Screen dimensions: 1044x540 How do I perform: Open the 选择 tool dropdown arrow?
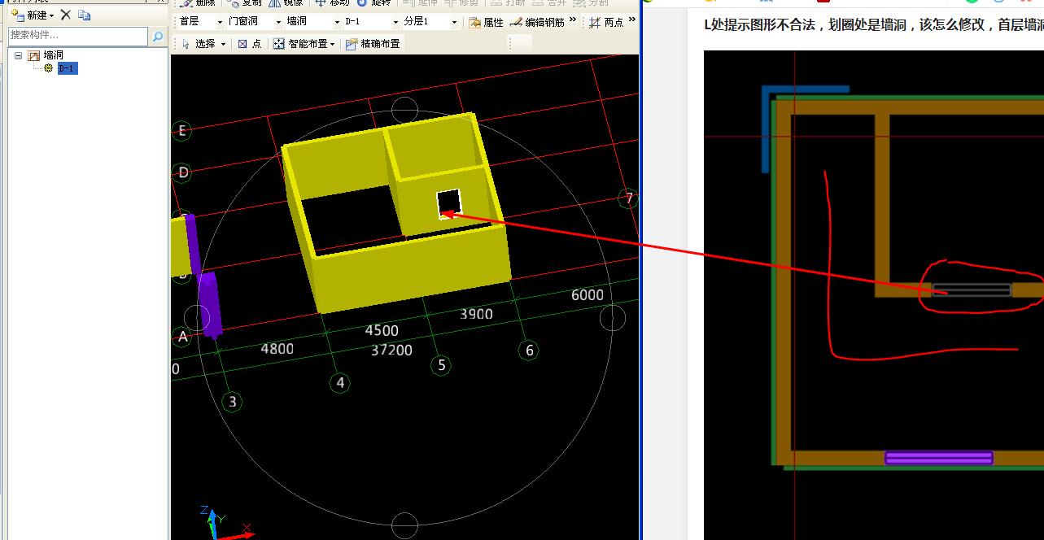click(224, 44)
